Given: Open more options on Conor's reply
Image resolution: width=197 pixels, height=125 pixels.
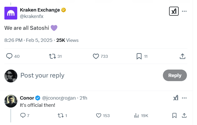Looking at the screenshot, I should pyautogui.click(x=184, y=98).
